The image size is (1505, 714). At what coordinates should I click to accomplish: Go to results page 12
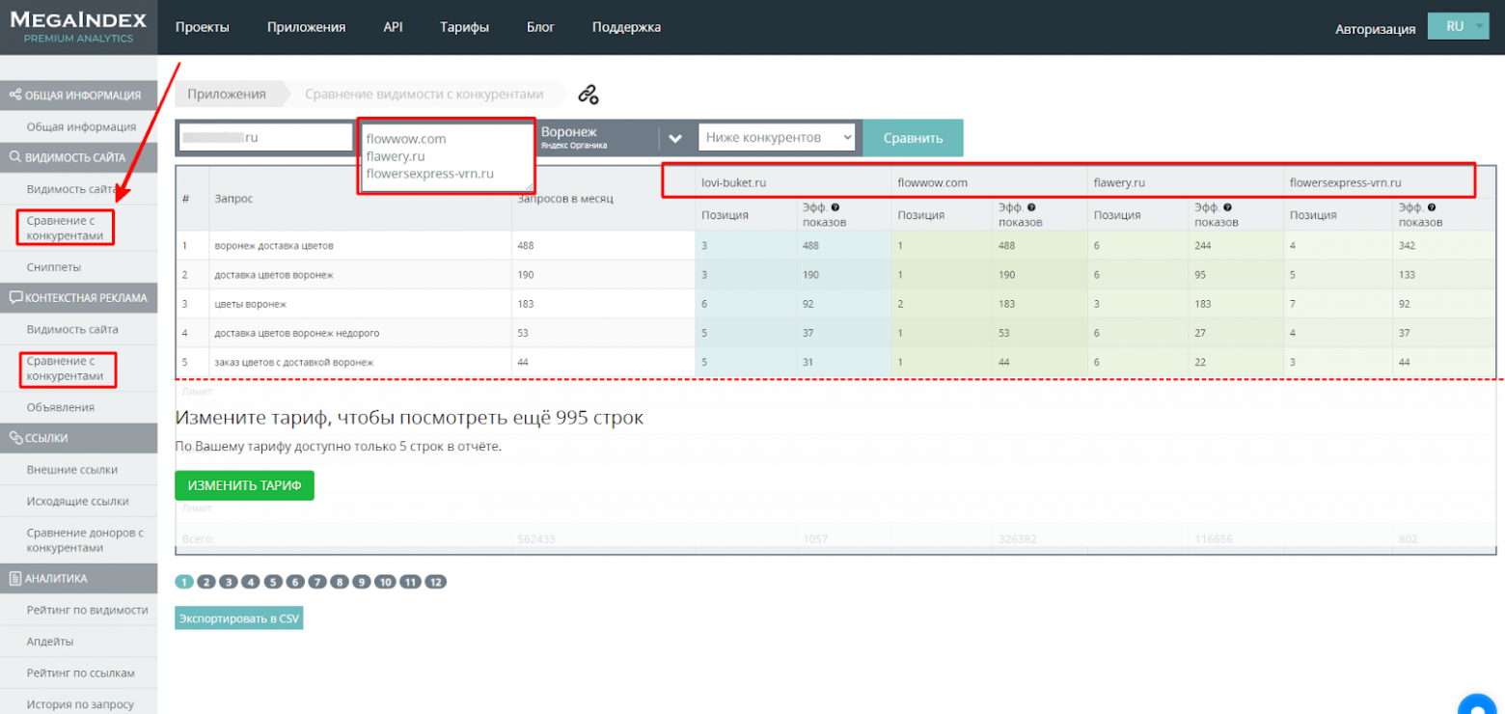tap(436, 582)
